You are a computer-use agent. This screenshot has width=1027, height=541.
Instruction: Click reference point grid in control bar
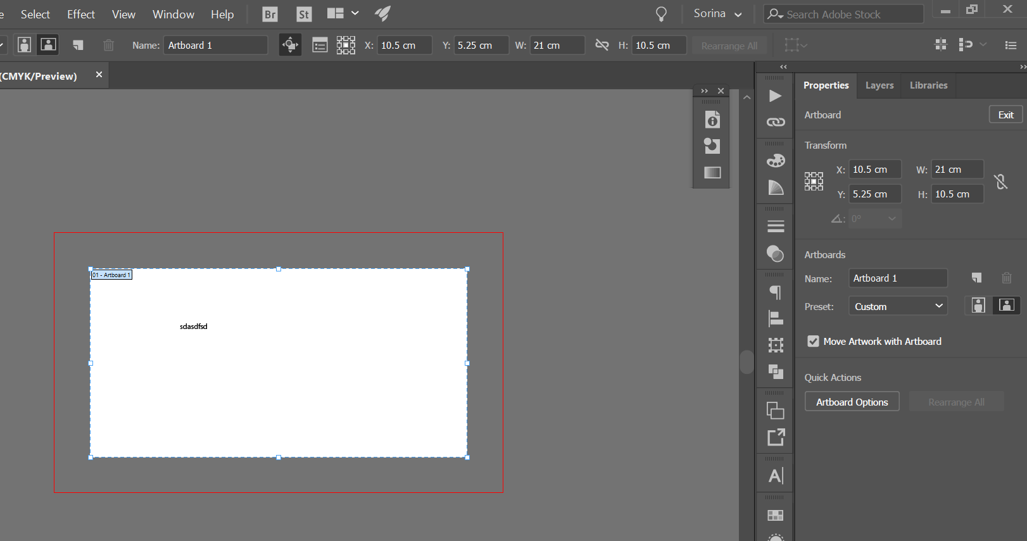(x=346, y=45)
